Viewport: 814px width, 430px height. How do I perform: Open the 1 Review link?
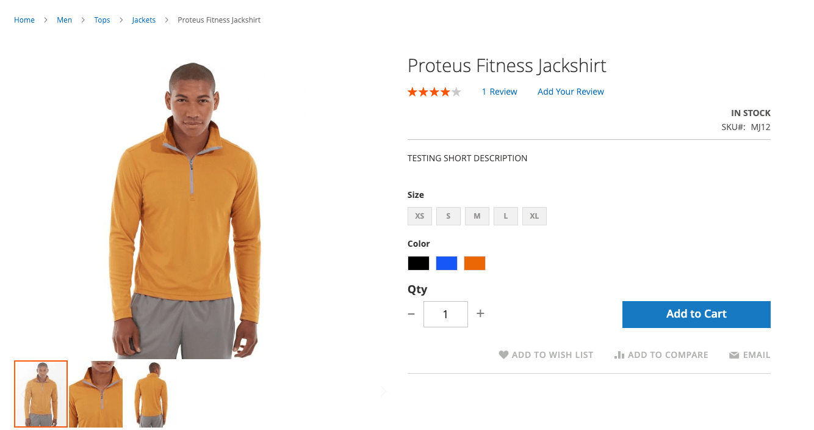pyautogui.click(x=499, y=91)
